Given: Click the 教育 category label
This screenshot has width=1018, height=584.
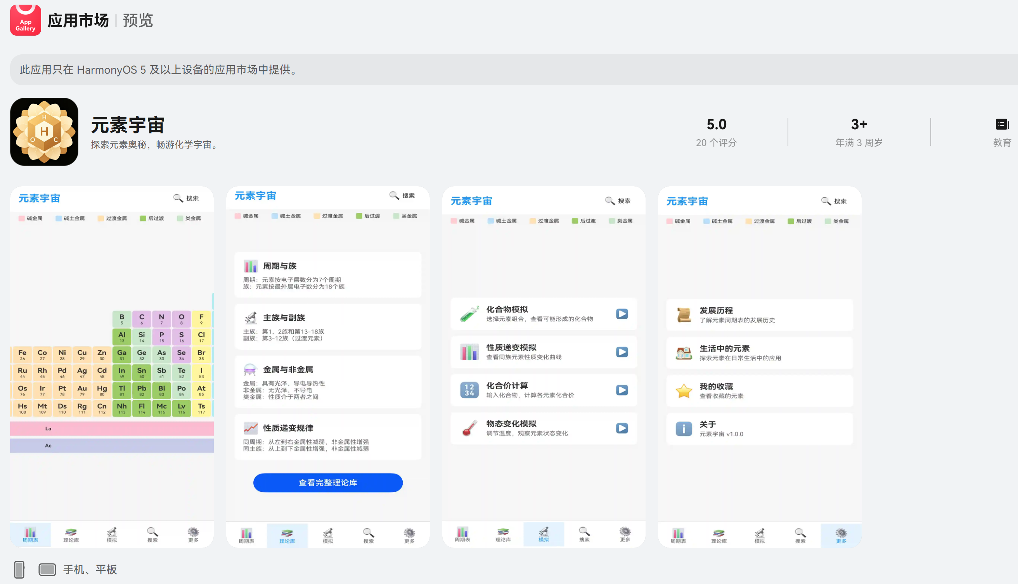Looking at the screenshot, I should 1002,143.
